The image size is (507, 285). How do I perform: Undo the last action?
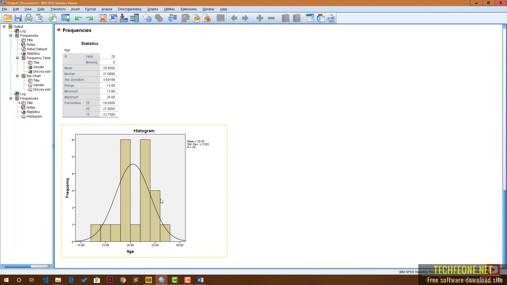78,18
